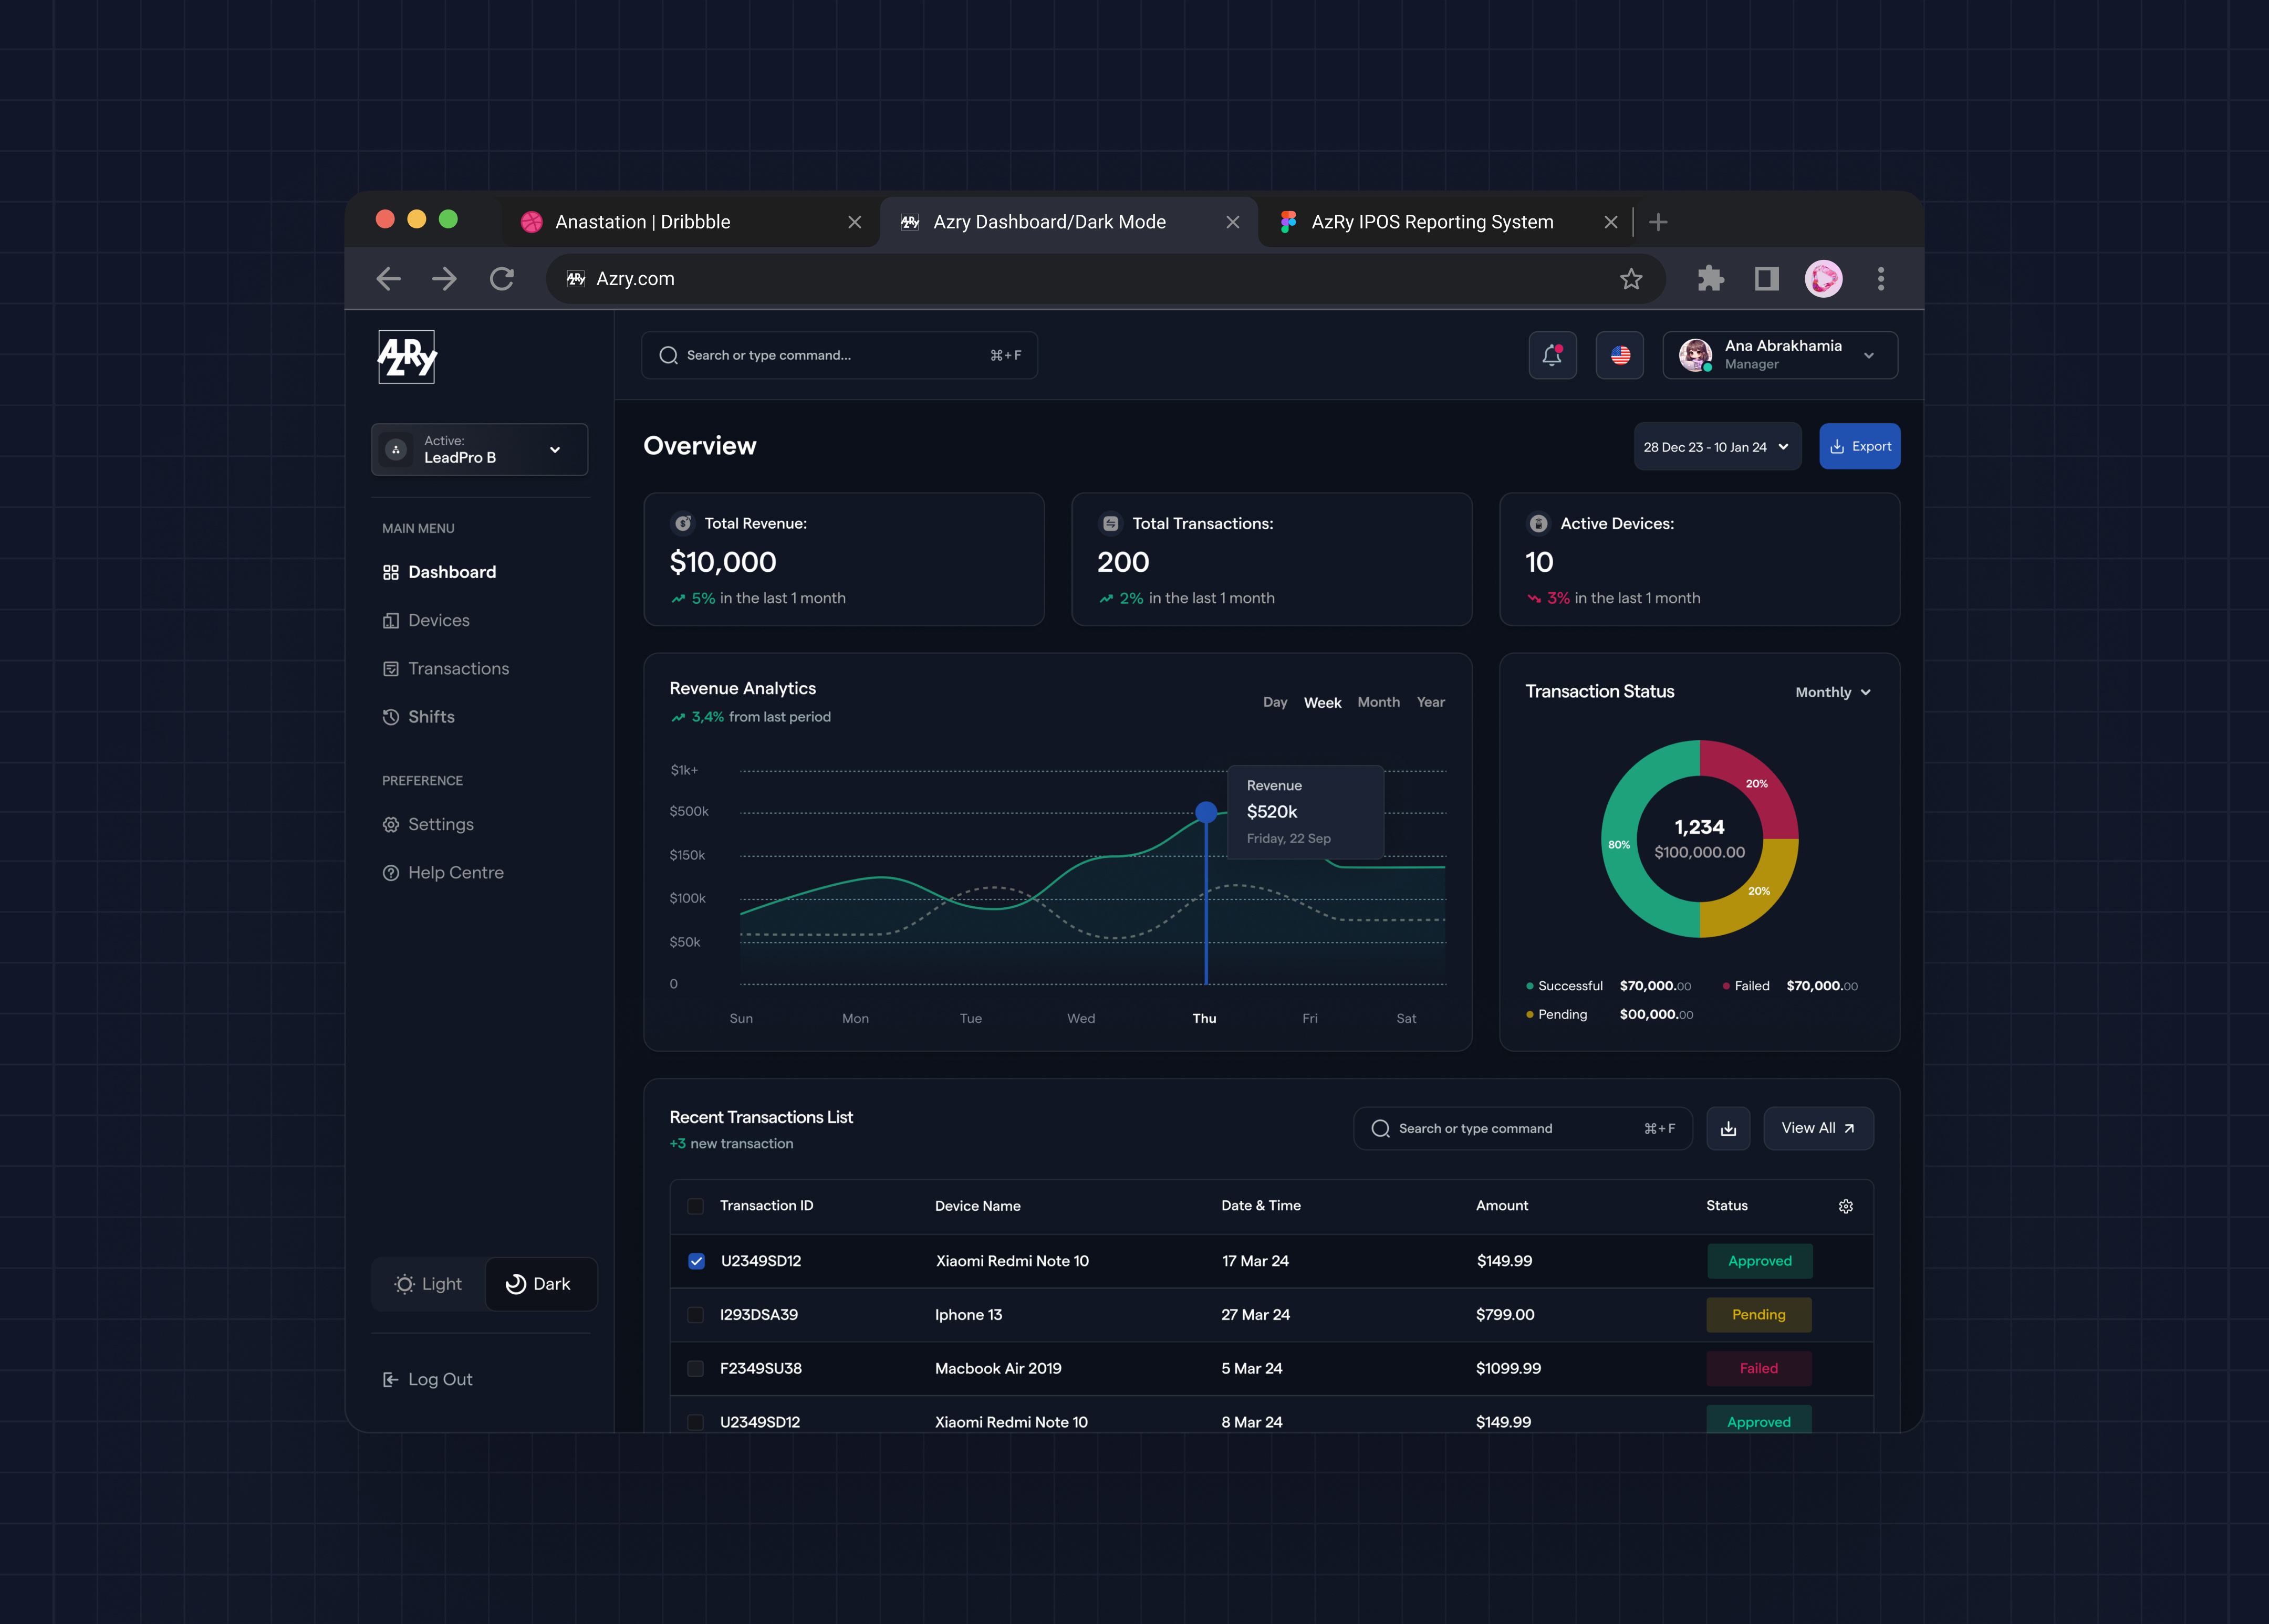
Task: Switch to the AzRy IPOS Reporting System tab
Action: click(1432, 222)
